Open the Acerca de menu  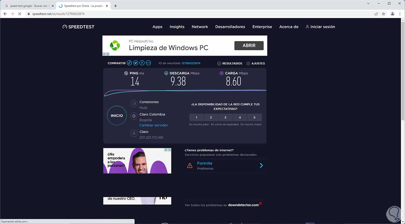(x=289, y=27)
